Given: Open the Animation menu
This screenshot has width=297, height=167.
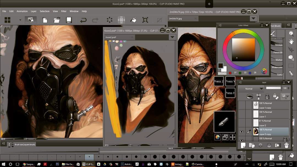Looking at the screenshot, I should point(22,11).
